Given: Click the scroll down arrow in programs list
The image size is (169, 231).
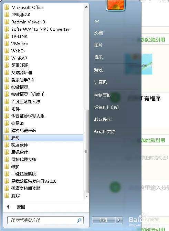Looking at the screenshot, I should coord(86,196).
